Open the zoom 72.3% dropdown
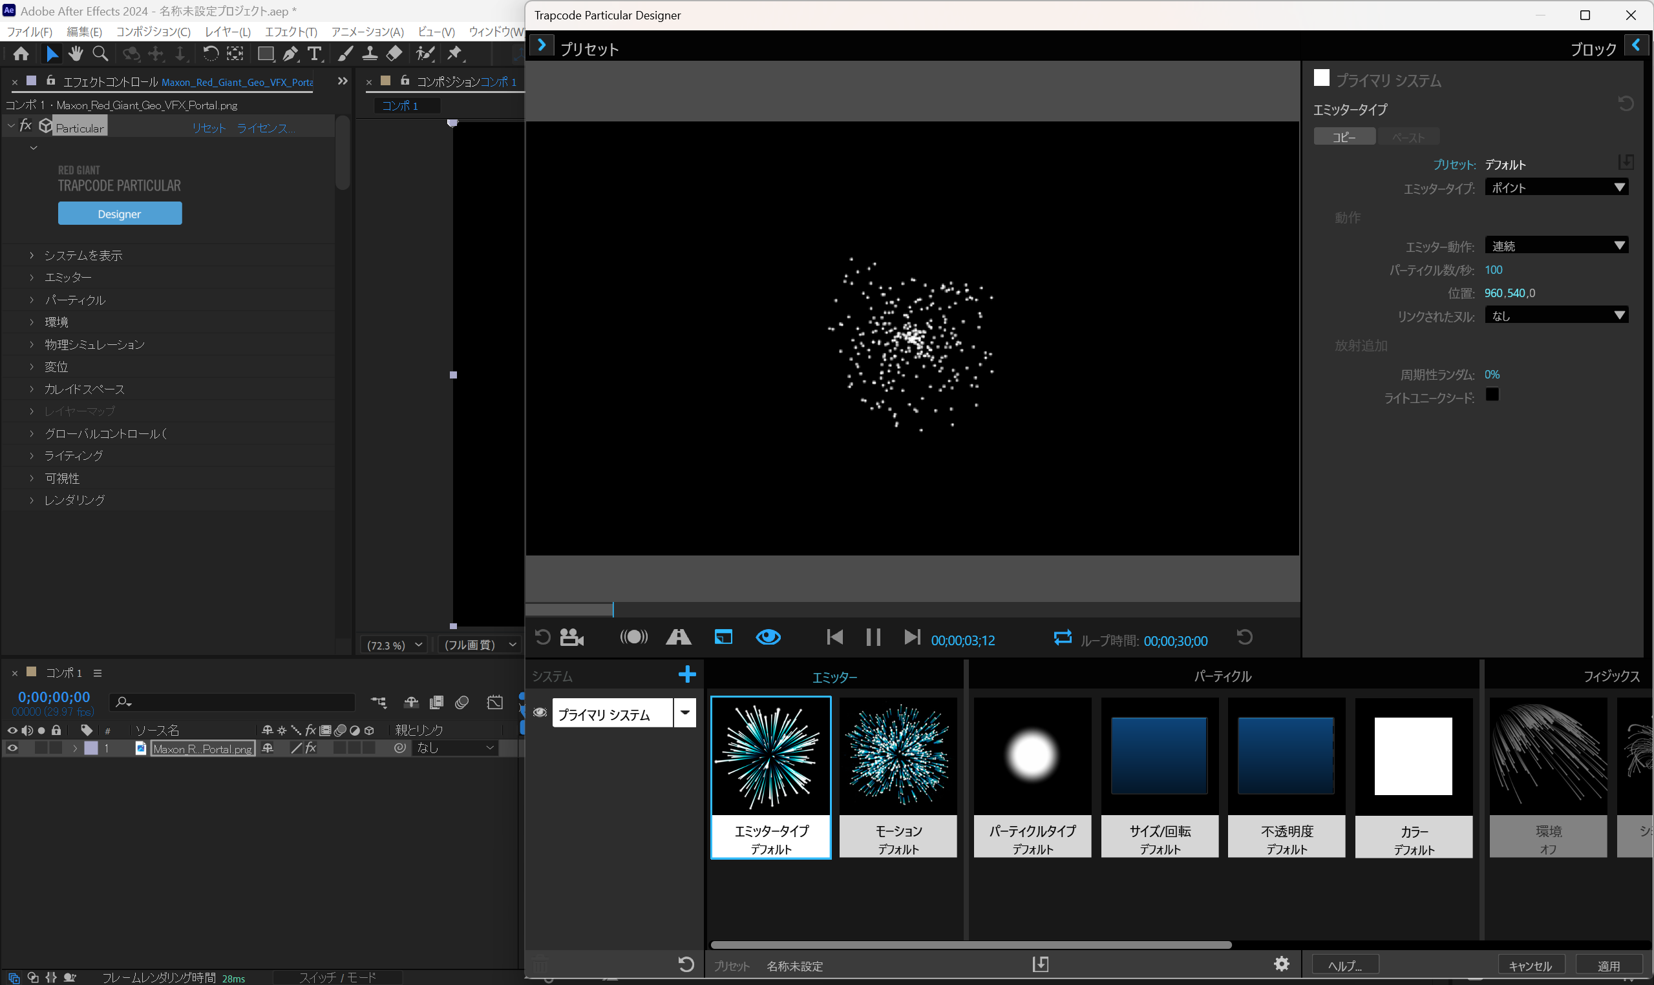This screenshot has height=985, width=1654. pos(394,645)
